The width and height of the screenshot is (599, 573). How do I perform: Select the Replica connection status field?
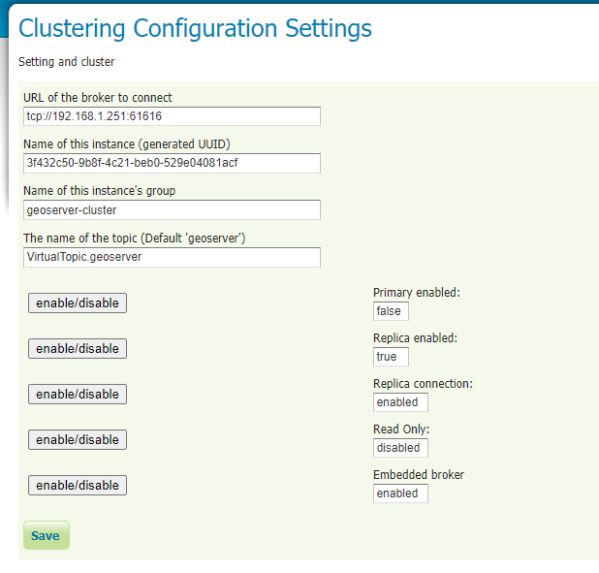(x=400, y=402)
